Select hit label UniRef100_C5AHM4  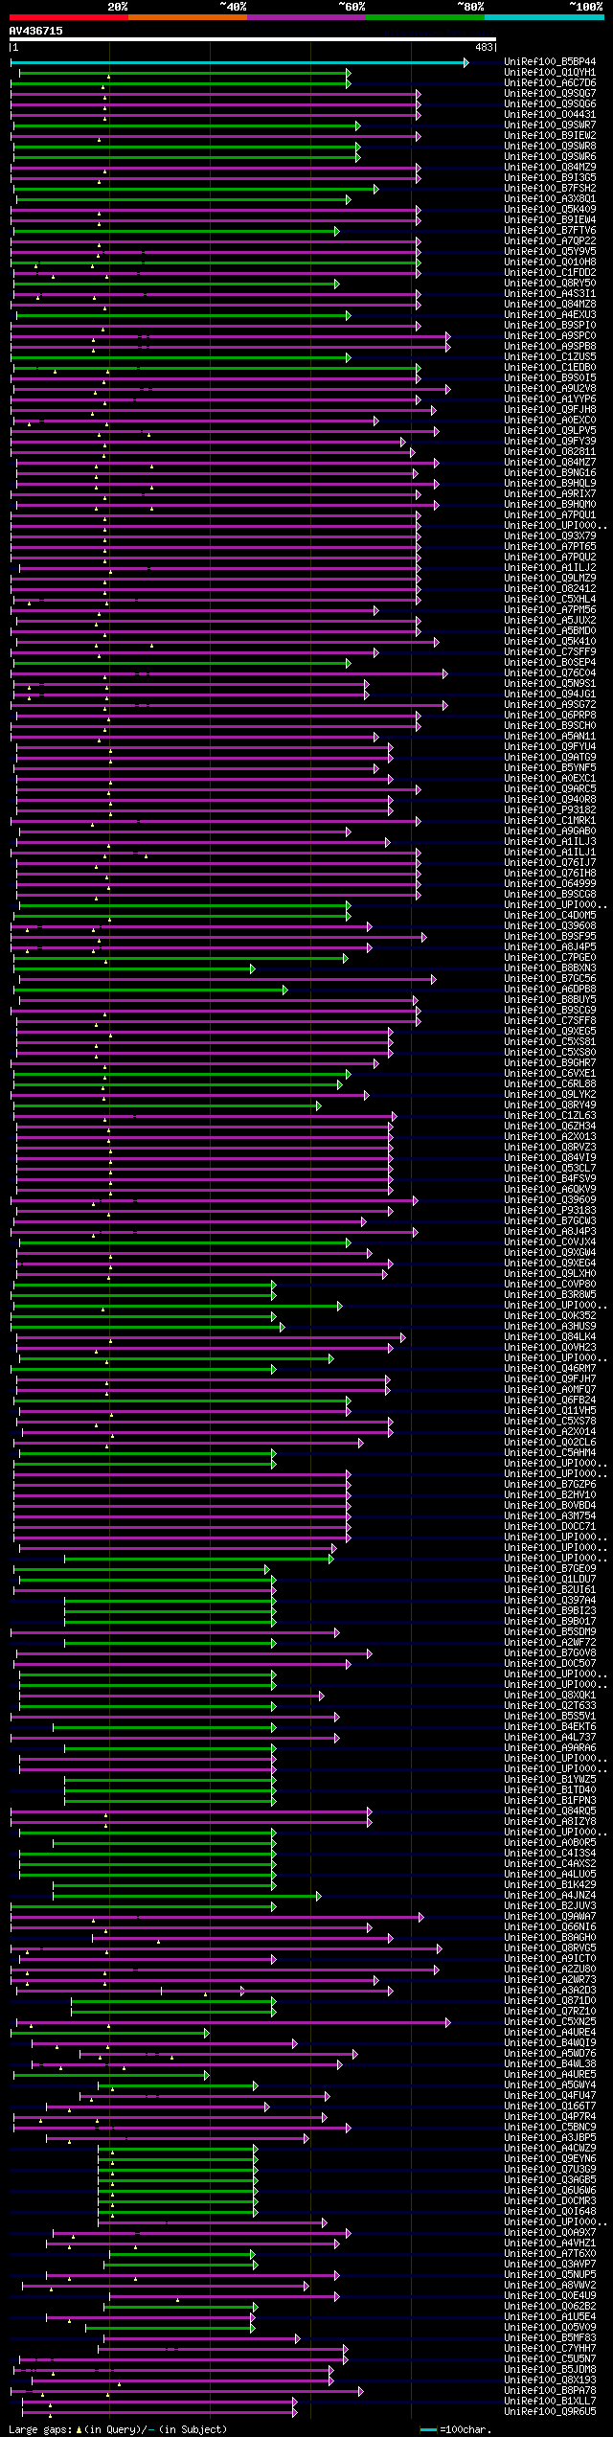550,1453
